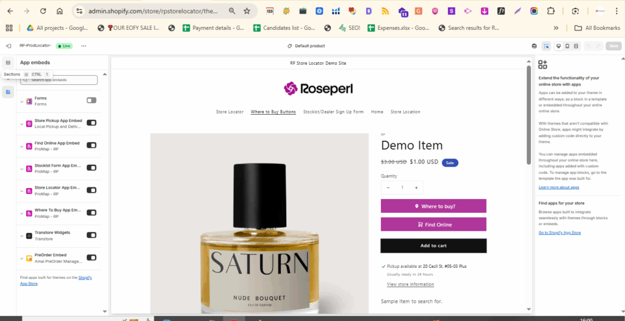Click the App embeds sidebar icon
Image resolution: width=625 pixels, height=321 pixels.
click(8, 92)
